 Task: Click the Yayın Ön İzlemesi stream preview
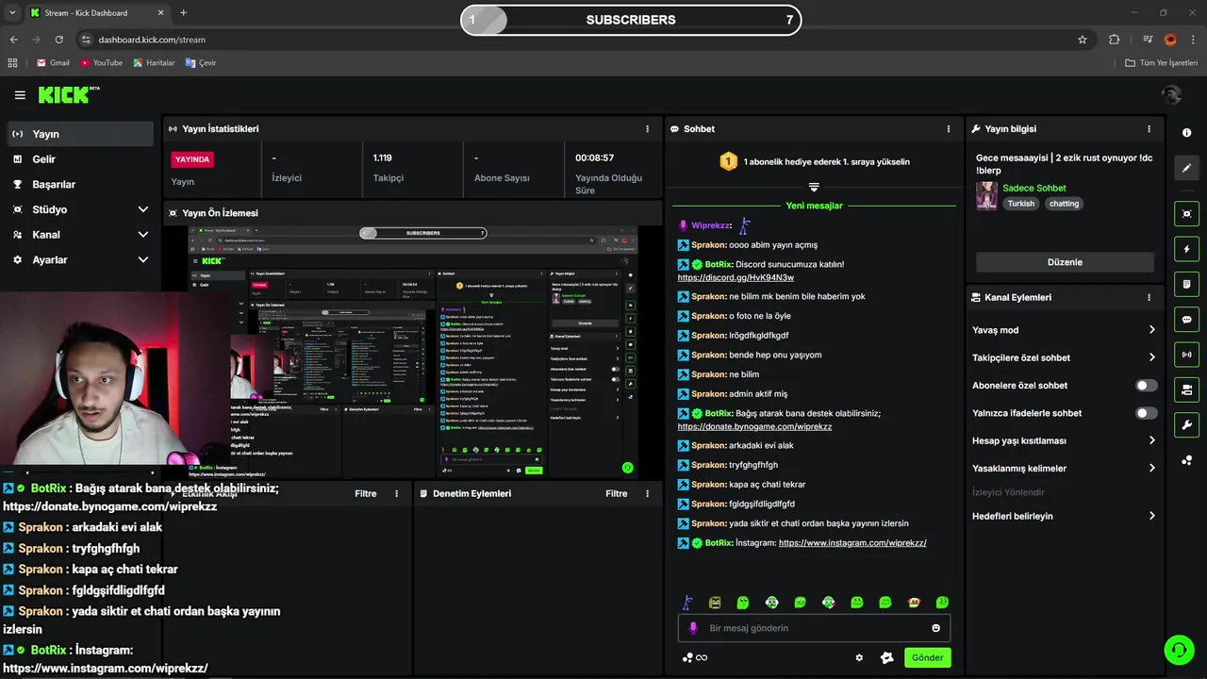413,351
